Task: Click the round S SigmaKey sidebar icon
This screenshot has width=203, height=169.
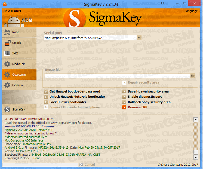Action: pyautogui.click(x=7, y=109)
